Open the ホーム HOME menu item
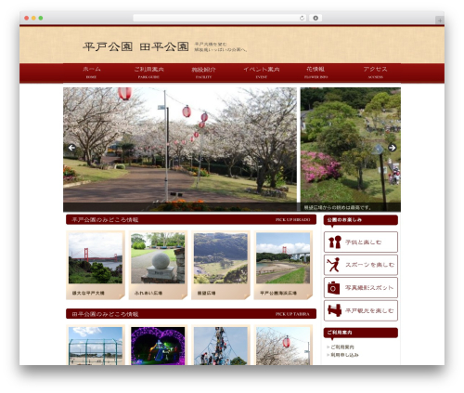464x393 pixels. click(92, 72)
